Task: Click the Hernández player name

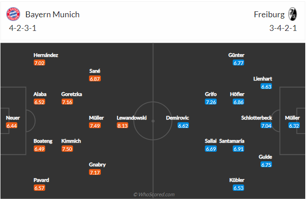Action: click(46, 55)
